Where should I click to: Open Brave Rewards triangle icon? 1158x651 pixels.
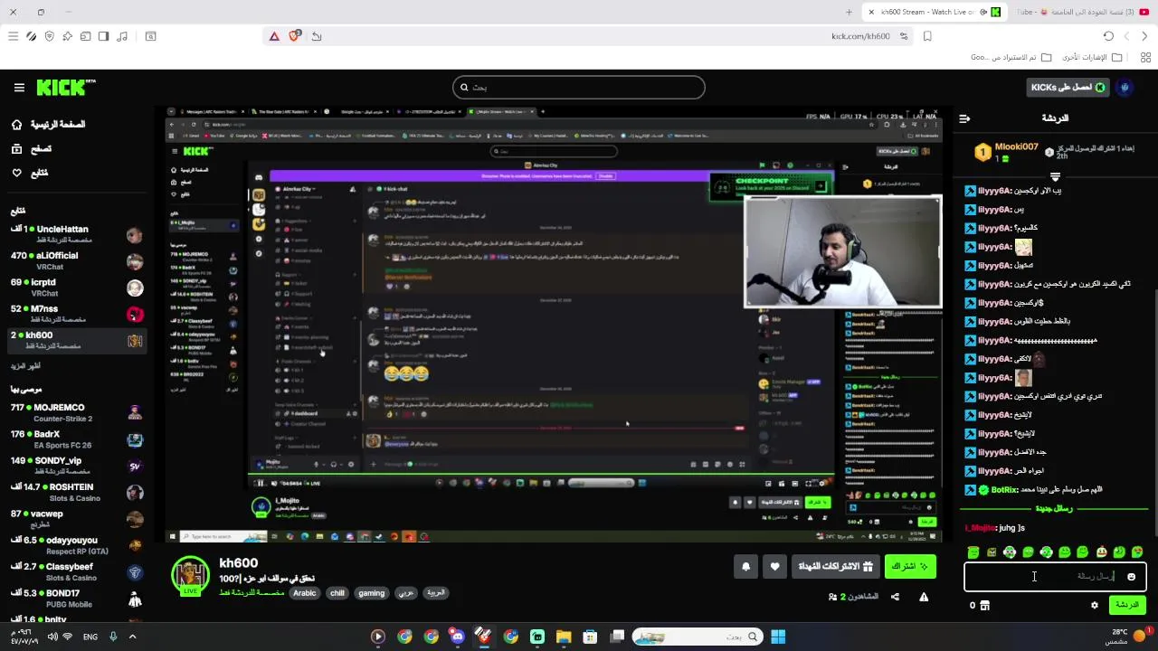(274, 36)
